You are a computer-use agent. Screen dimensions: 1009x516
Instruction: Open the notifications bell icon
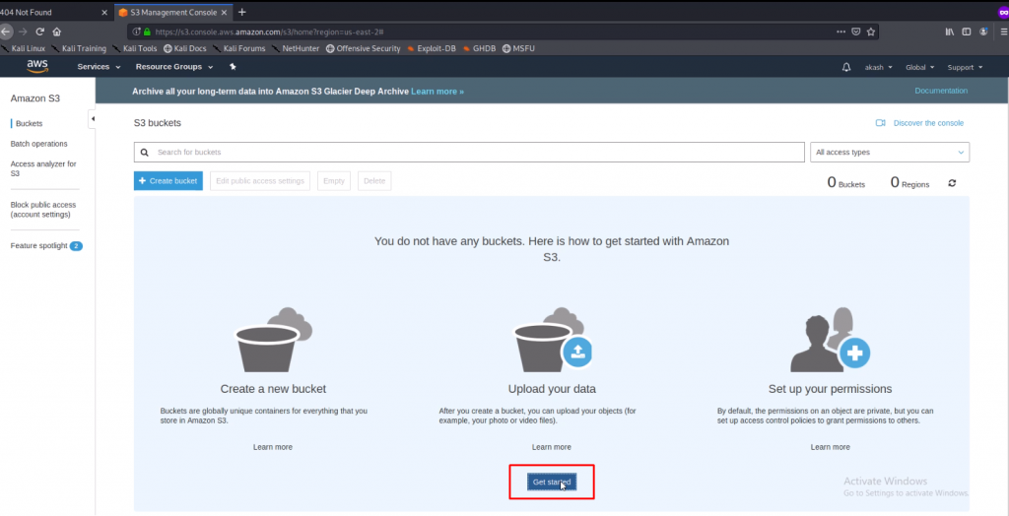[x=846, y=67]
